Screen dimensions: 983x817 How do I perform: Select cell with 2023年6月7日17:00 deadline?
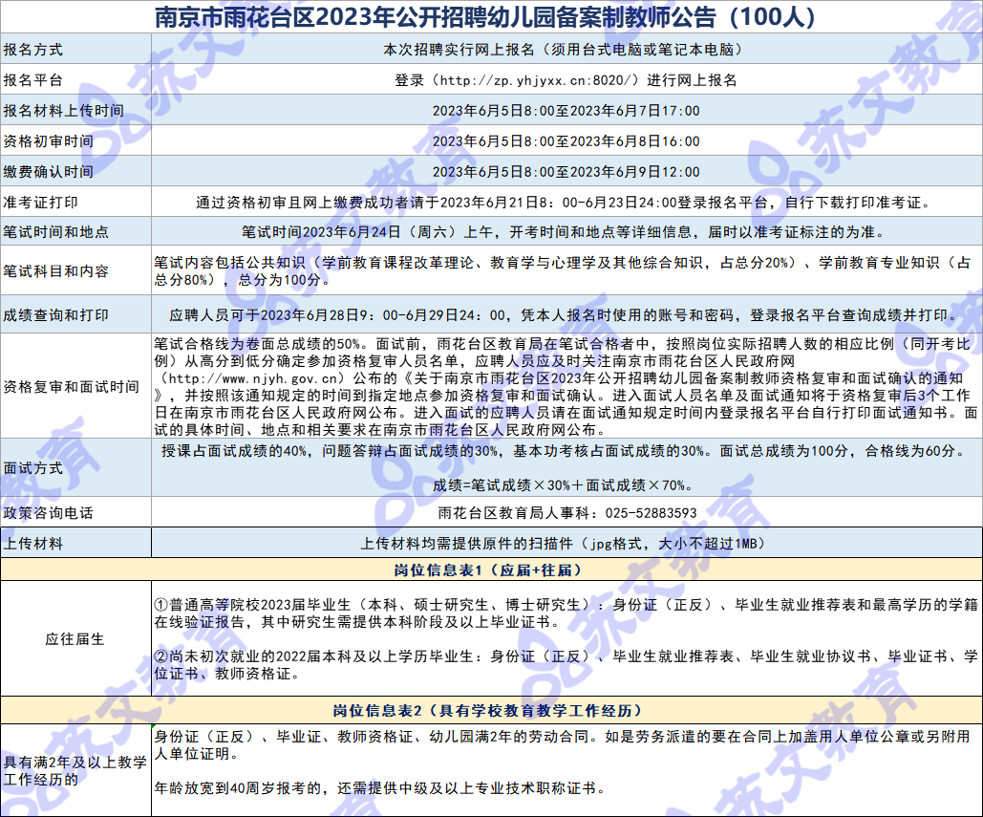566,110
